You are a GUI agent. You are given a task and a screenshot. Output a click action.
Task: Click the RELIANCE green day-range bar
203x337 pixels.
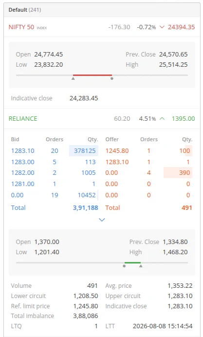click(132, 262)
